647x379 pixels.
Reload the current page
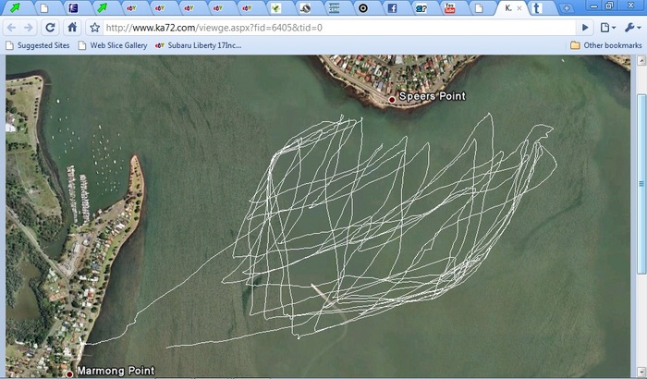(x=51, y=28)
